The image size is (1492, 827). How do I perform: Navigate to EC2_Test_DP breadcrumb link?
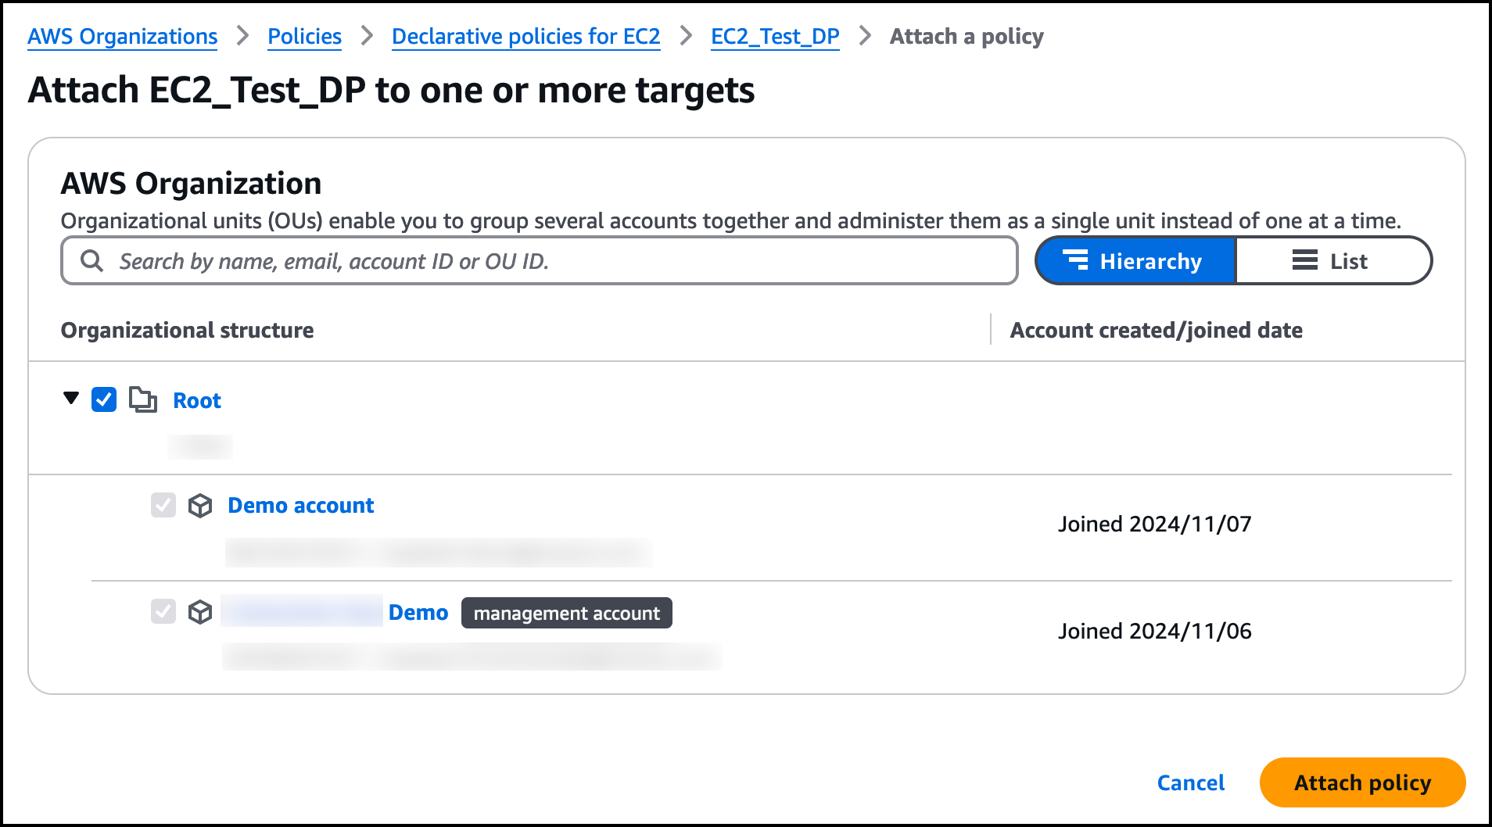(x=774, y=37)
